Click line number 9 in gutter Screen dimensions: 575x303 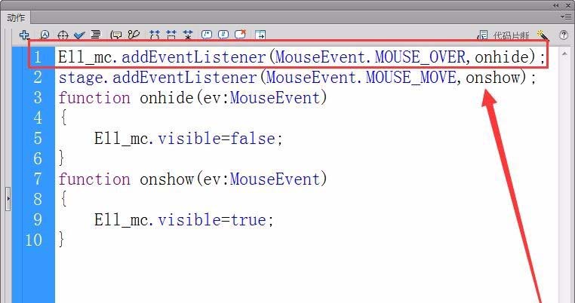tap(38, 220)
